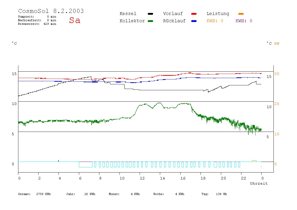Screen dimensions: 297x210
Task: Click the '12' hour tick label
Action: point(142,178)
